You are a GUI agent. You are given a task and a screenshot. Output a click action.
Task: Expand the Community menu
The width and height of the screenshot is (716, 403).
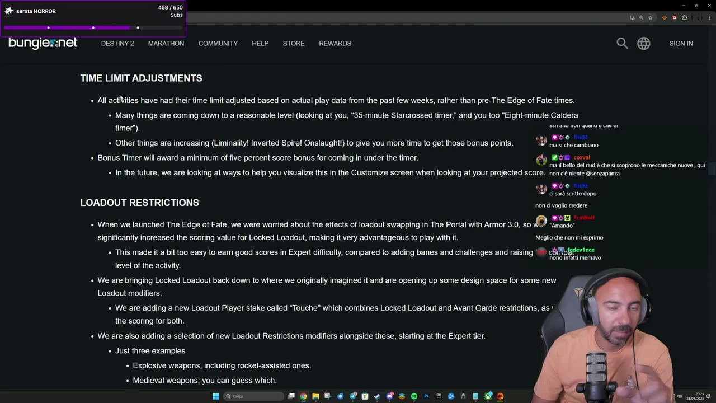218,43
